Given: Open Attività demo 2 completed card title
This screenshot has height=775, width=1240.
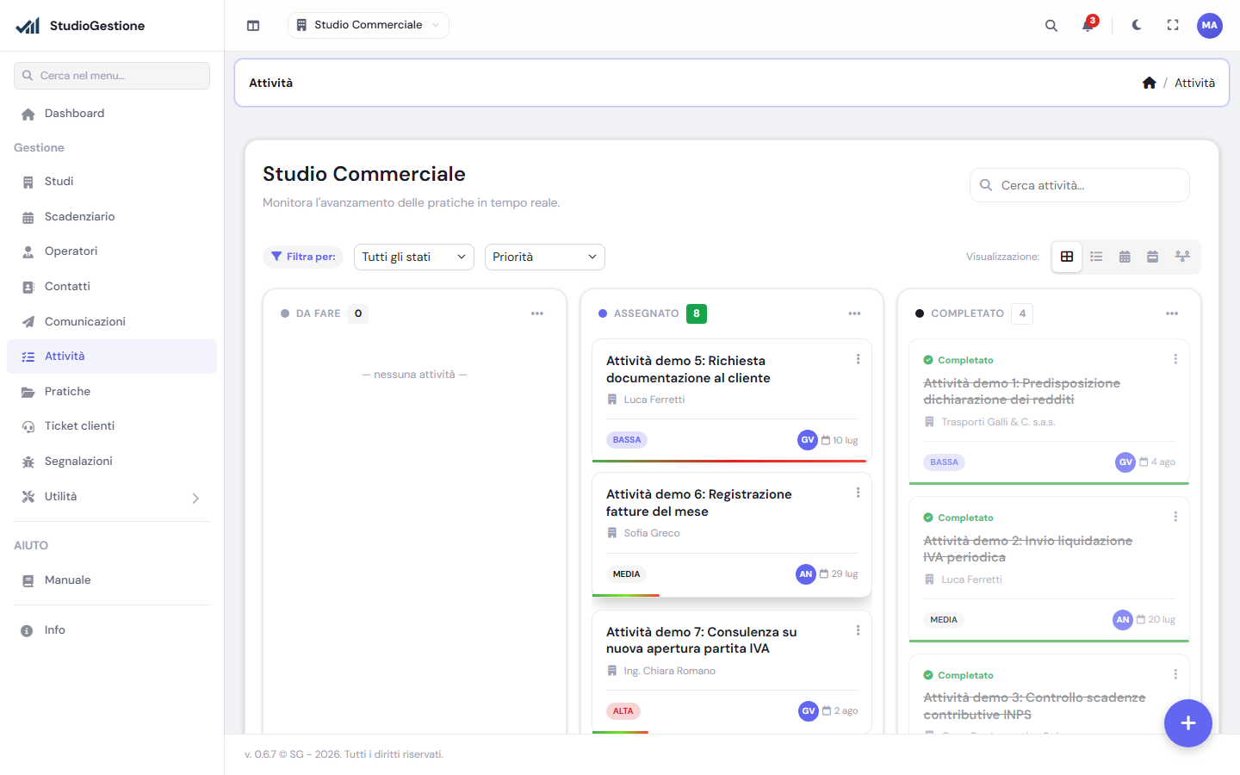Looking at the screenshot, I should pos(1027,549).
